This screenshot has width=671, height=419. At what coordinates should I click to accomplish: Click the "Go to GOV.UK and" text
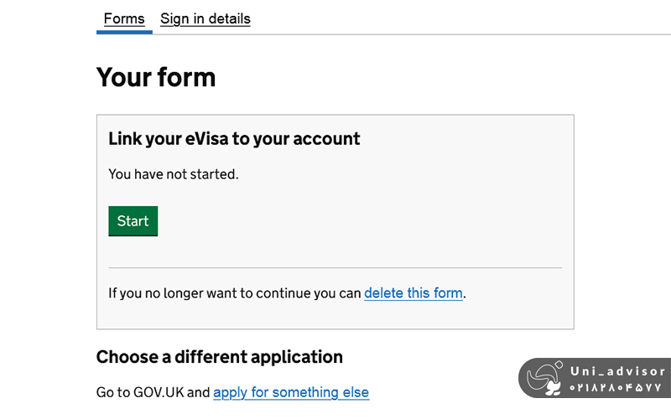(x=153, y=392)
